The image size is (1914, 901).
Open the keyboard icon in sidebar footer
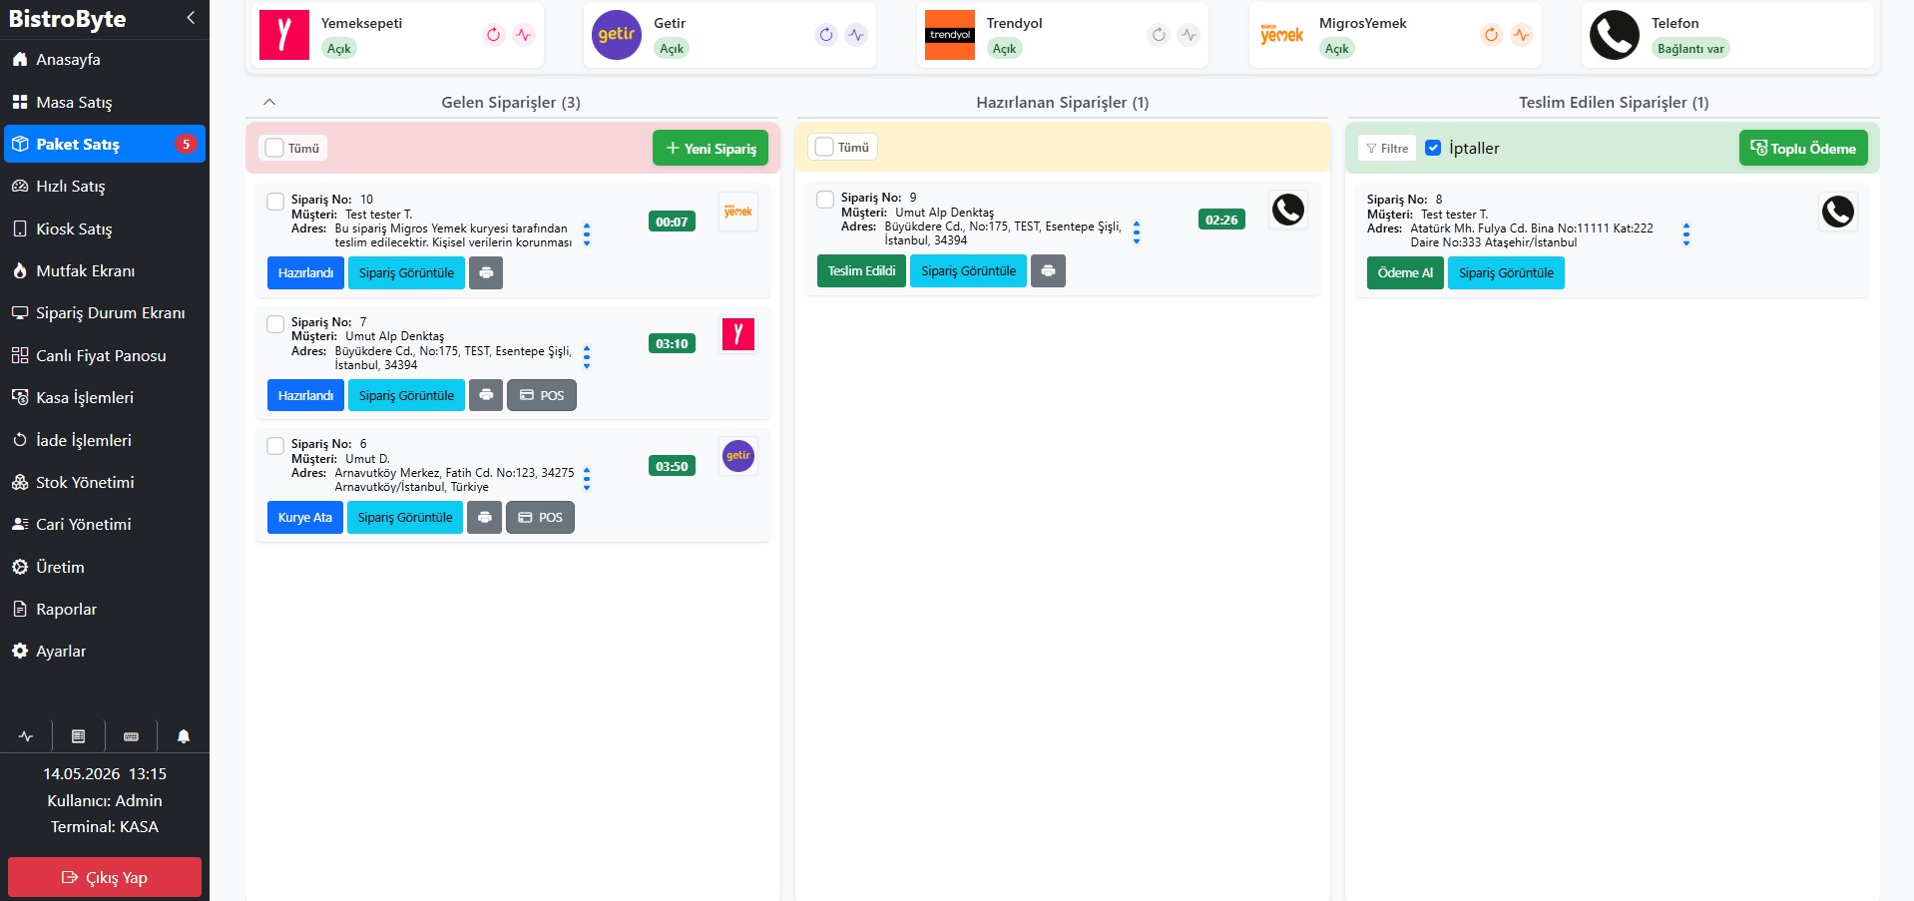(131, 736)
